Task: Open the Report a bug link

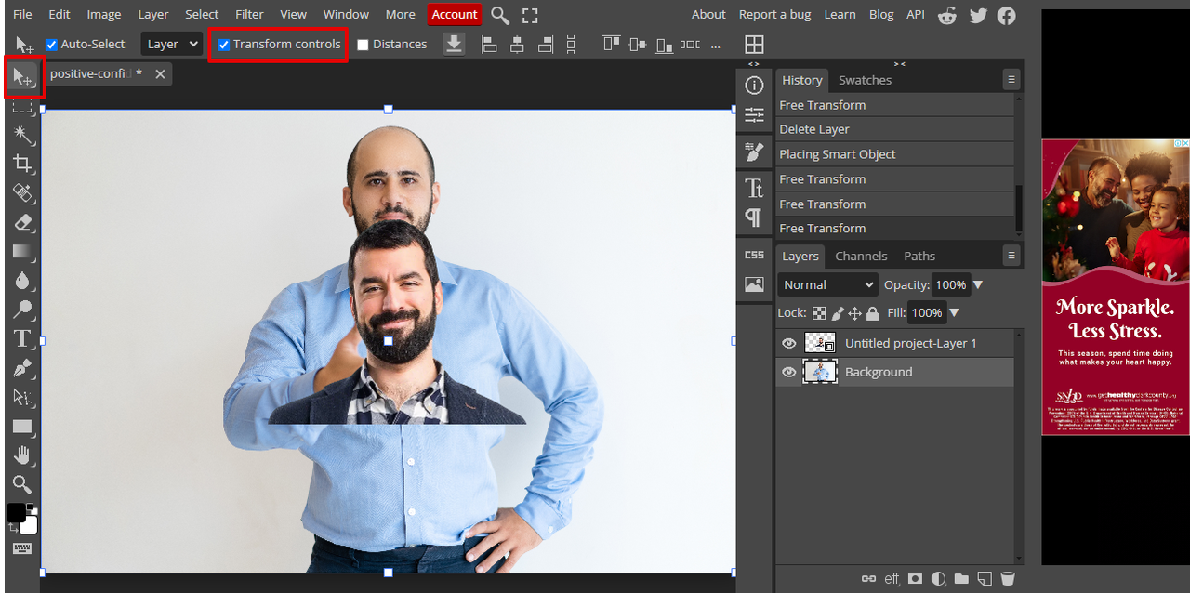Action: pyautogui.click(x=775, y=14)
